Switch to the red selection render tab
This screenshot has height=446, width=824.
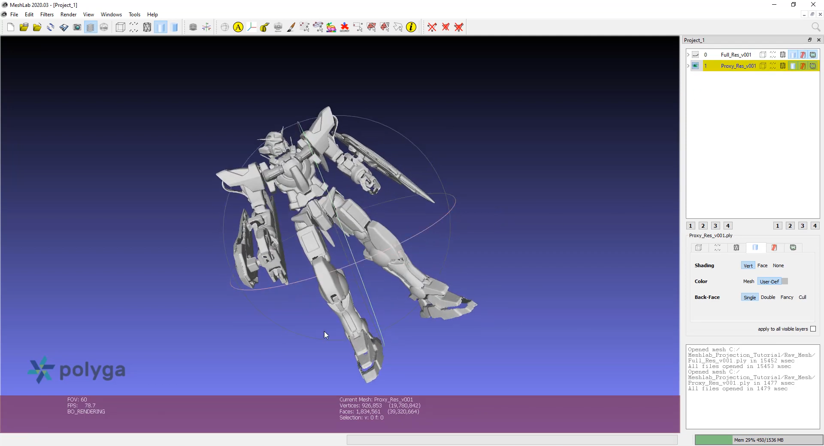coord(774,248)
